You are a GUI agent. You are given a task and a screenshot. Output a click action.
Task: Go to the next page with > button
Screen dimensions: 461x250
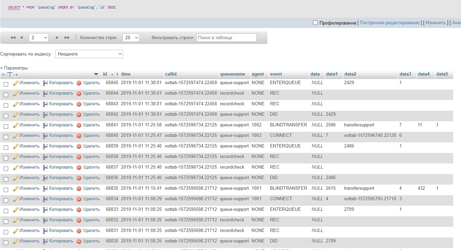coord(57,38)
